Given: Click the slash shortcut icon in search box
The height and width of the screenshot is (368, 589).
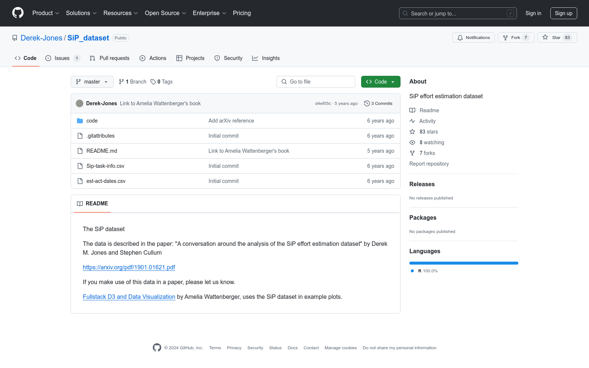Looking at the screenshot, I should [x=510, y=13].
